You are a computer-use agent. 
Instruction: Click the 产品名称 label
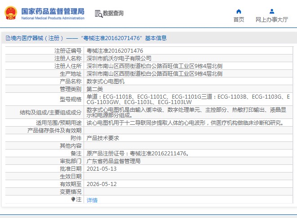(x=71, y=81)
